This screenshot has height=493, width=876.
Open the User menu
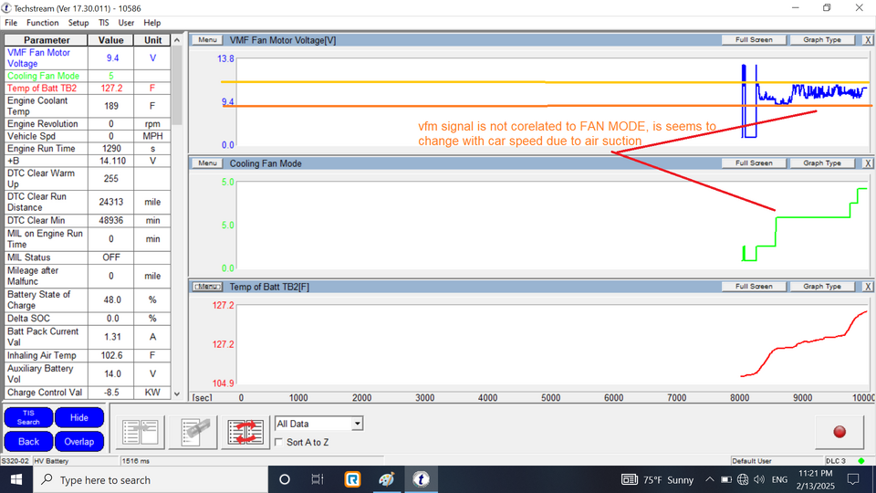(x=126, y=22)
